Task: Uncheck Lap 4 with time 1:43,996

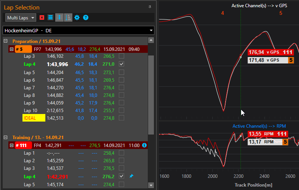Action: (x=122, y=65)
